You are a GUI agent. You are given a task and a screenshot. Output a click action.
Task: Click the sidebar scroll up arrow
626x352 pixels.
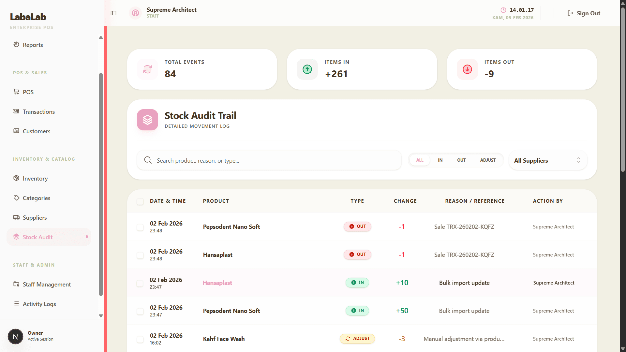pyautogui.click(x=101, y=37)
